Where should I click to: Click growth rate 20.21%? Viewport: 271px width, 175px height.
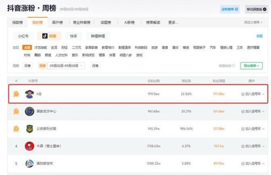click(186, 111)
